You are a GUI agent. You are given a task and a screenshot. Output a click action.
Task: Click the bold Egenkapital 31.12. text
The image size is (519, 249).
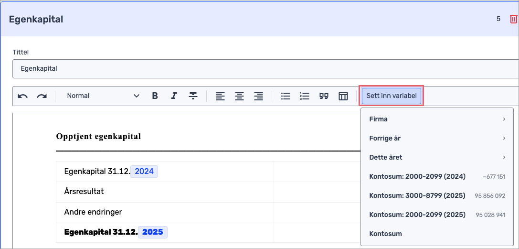point(101,232)
